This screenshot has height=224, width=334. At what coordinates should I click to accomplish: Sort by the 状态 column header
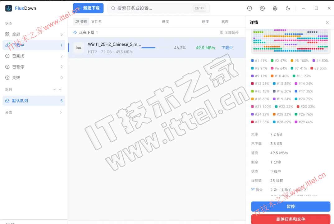click(225, 21)
